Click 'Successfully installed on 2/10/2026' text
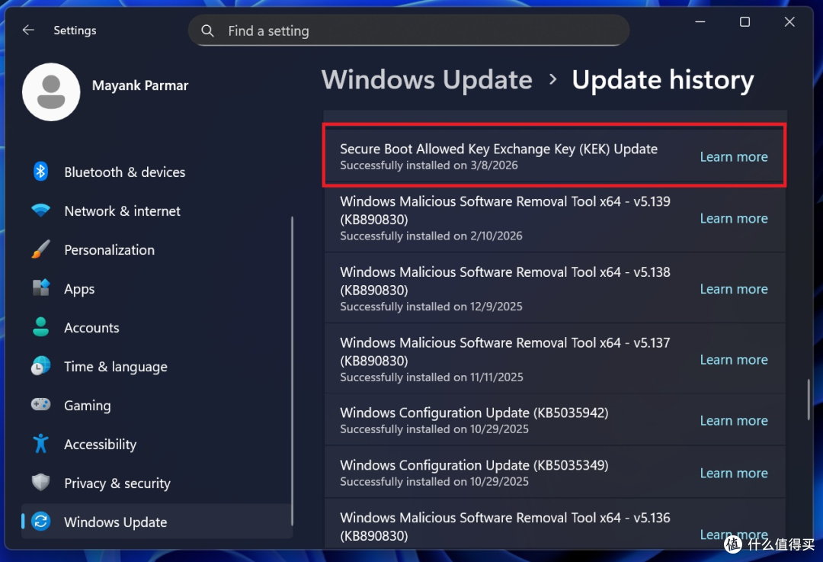 [431, 236]
